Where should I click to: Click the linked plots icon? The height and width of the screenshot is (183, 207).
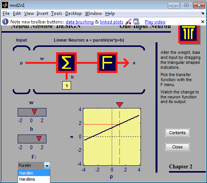click(x=136, y=22)
